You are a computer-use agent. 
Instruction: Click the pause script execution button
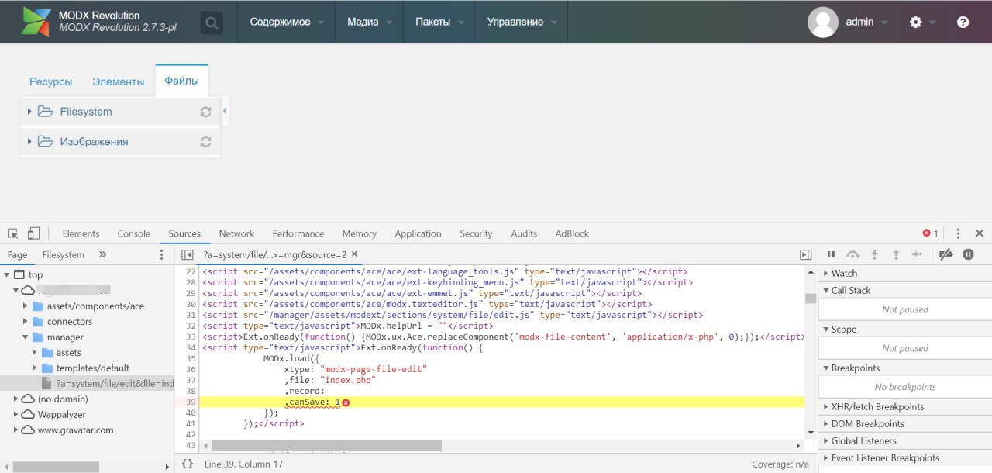coord(832,254)
